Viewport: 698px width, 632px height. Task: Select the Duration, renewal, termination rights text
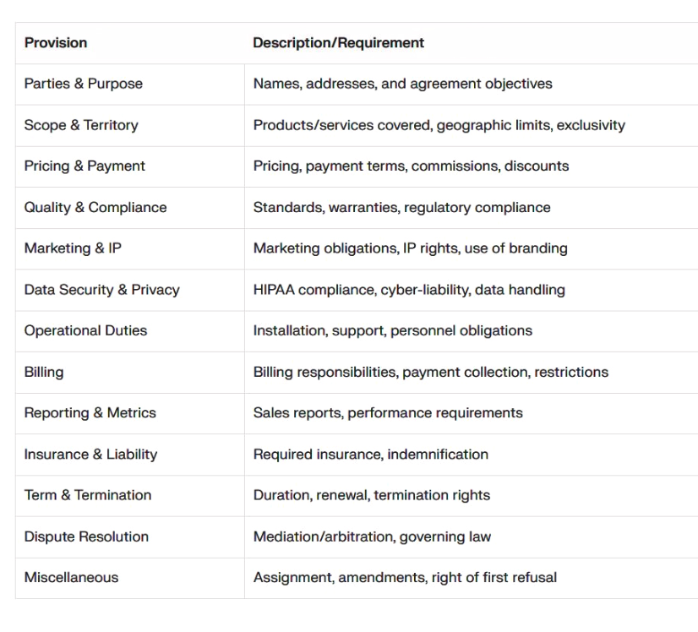(372, 495)
